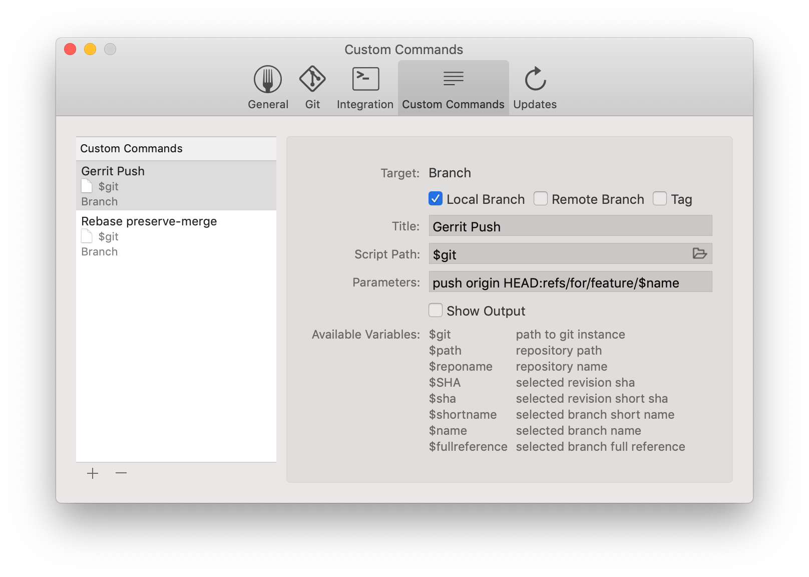This screenshot has height=577, width=809.
Task: Click inside the Parameters field
Action: (570, 281)
